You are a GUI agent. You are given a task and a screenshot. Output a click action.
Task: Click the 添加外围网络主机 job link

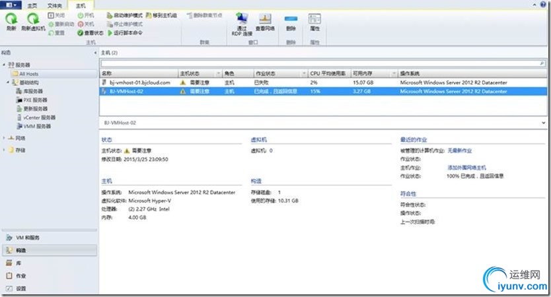[466, 168]
